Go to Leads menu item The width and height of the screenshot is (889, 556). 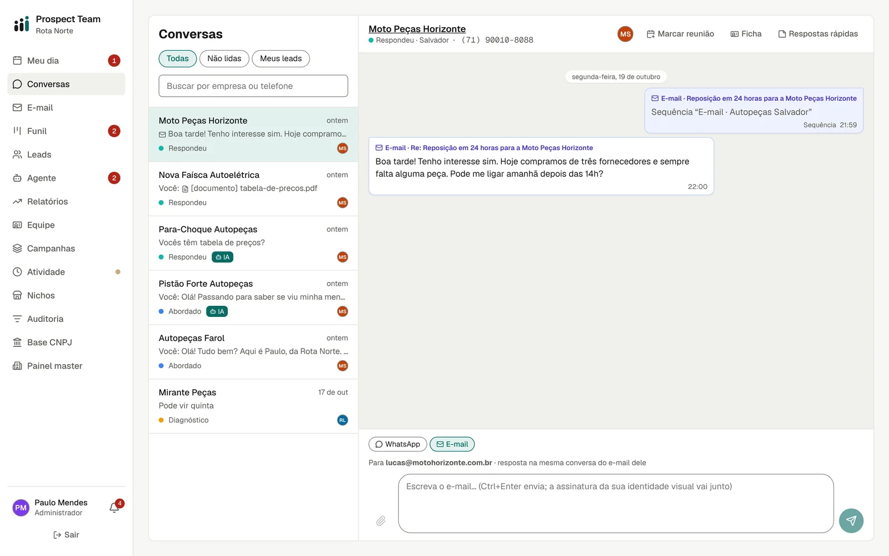tap(66, 155)
